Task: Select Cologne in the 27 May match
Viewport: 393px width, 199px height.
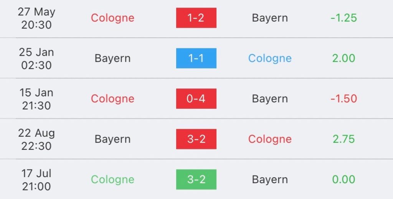Action: point(112,18)
